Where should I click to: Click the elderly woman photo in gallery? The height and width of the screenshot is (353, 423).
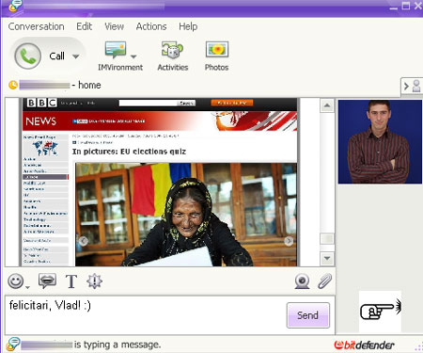click(186, 215)
